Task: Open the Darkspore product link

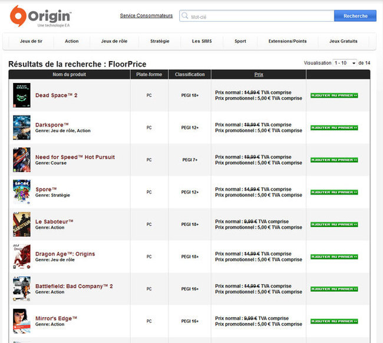Action: pos(52,125)
